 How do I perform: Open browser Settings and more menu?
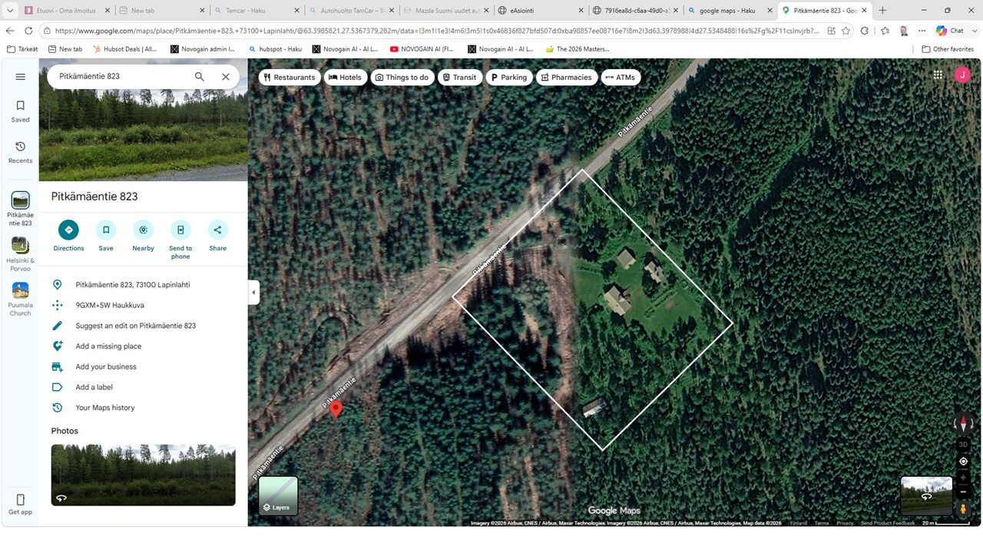(922, 31)
